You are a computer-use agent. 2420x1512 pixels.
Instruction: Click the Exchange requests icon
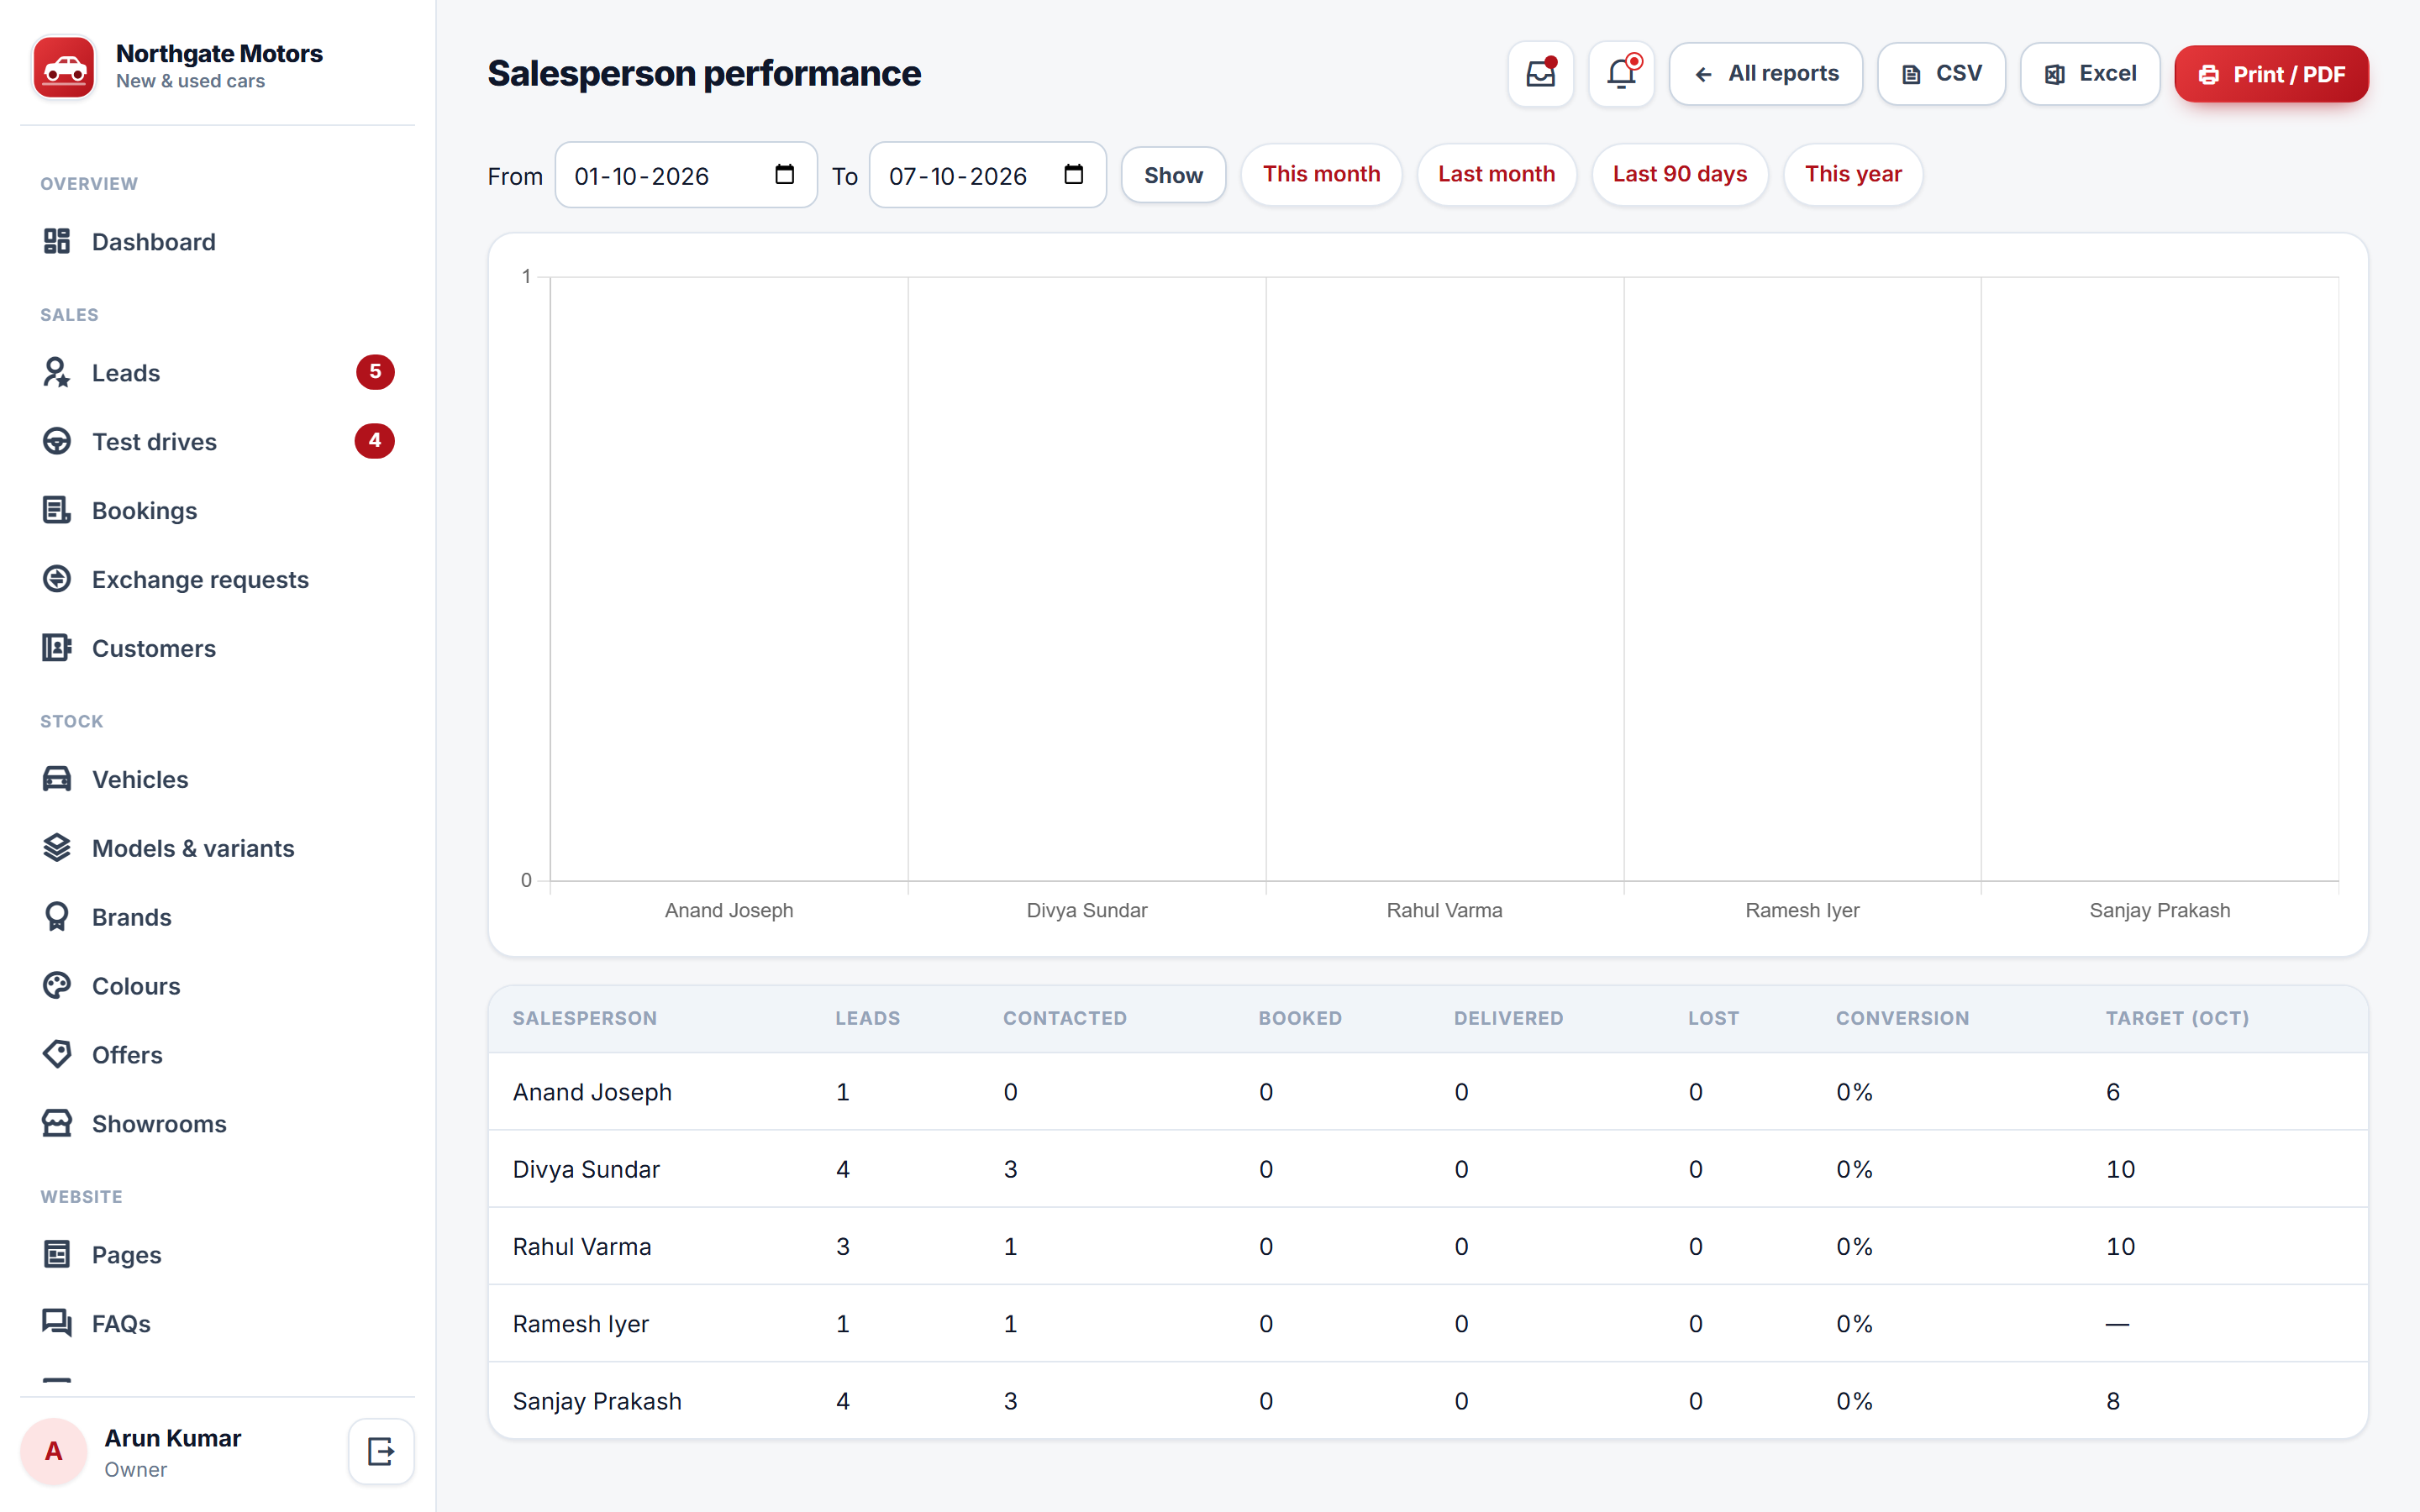pyautogui.click(x=57, y=579)
